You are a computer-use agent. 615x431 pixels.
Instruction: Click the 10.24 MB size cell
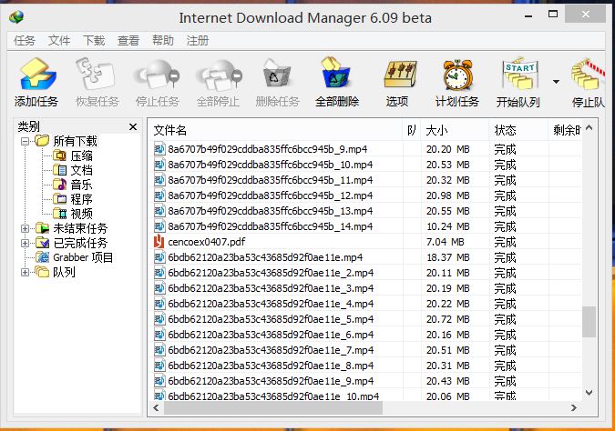(x=448, y=226)
